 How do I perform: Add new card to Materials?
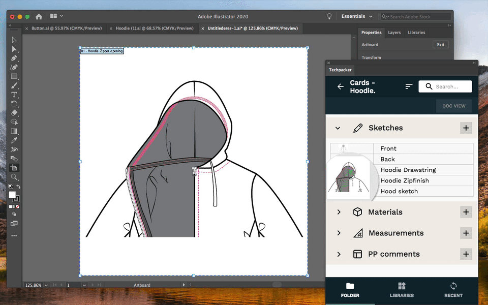(x=466, y=212)
